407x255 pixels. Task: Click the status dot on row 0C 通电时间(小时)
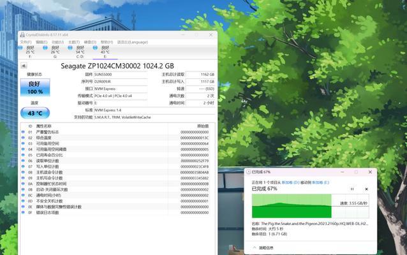click(23, 195)
